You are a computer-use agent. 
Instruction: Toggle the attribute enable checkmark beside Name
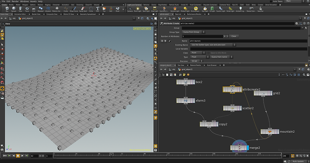[170, 41]
